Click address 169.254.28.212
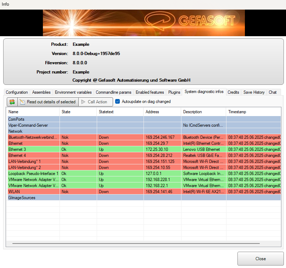 click(x=159, y=155)
